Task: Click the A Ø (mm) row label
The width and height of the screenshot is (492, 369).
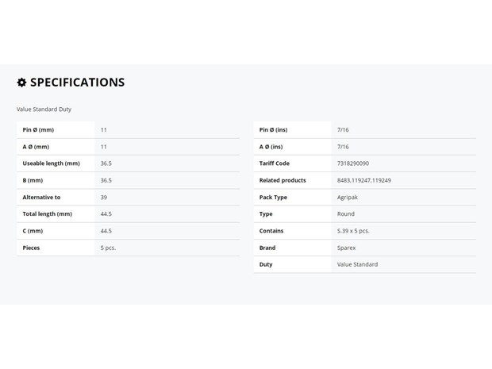Action: [x=36, y=147]
